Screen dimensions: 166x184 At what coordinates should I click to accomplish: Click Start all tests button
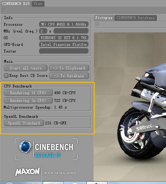click(x=26, y=68)
